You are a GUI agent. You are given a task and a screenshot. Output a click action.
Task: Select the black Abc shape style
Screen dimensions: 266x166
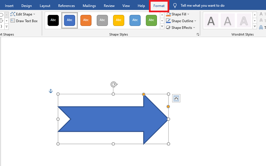(x=53, y=20)
